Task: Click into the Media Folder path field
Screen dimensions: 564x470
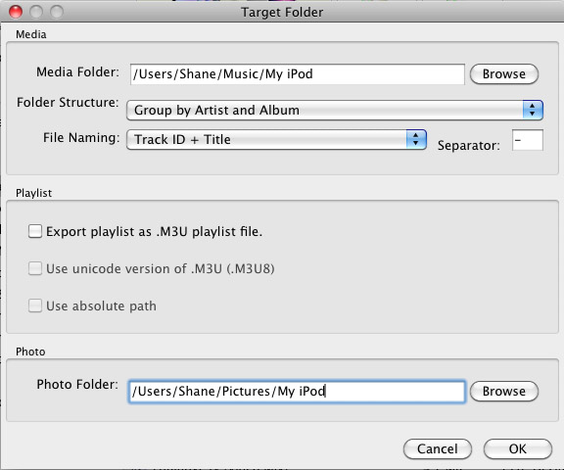Action: click(x=298, y=74)
